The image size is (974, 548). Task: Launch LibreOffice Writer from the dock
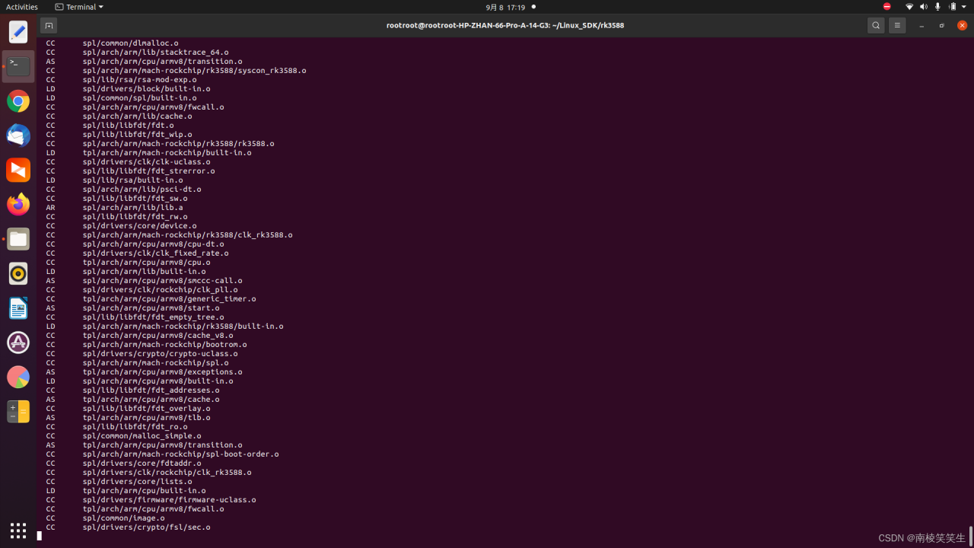(x=18, y=308)
